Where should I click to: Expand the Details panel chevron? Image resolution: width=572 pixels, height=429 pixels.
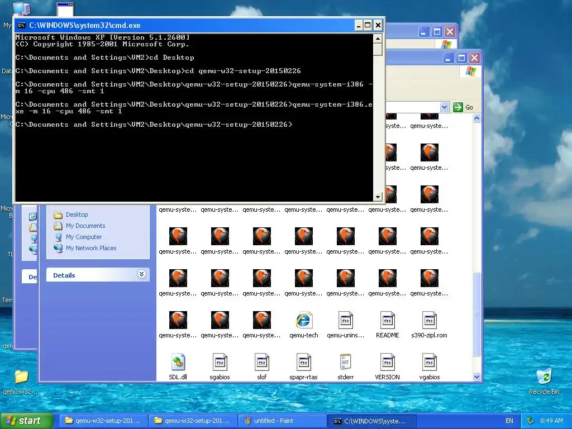(x=141, y=274)
